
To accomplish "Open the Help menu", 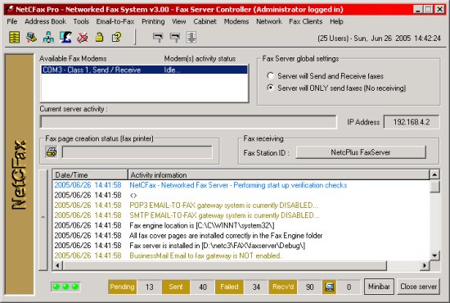I will [336, 21].
